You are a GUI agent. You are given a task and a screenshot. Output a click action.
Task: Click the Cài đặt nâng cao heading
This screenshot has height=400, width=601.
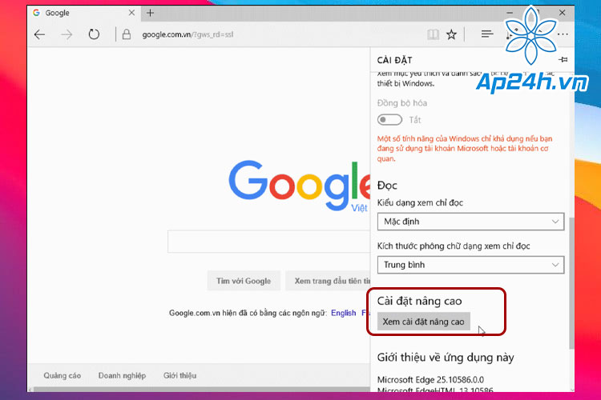coord(419,302)
